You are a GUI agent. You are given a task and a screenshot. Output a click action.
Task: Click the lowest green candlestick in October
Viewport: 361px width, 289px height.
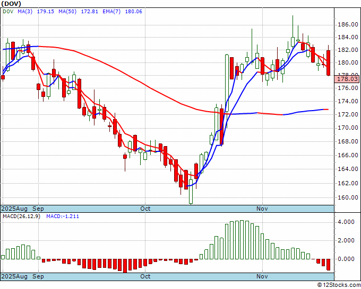click(x=191, y=191)
